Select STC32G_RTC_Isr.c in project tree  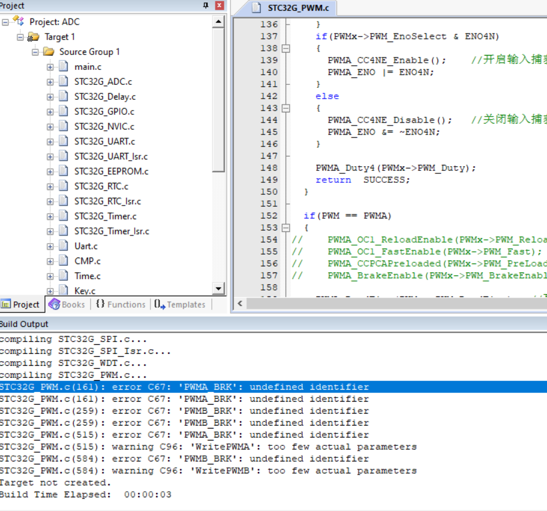coord(108,201)
